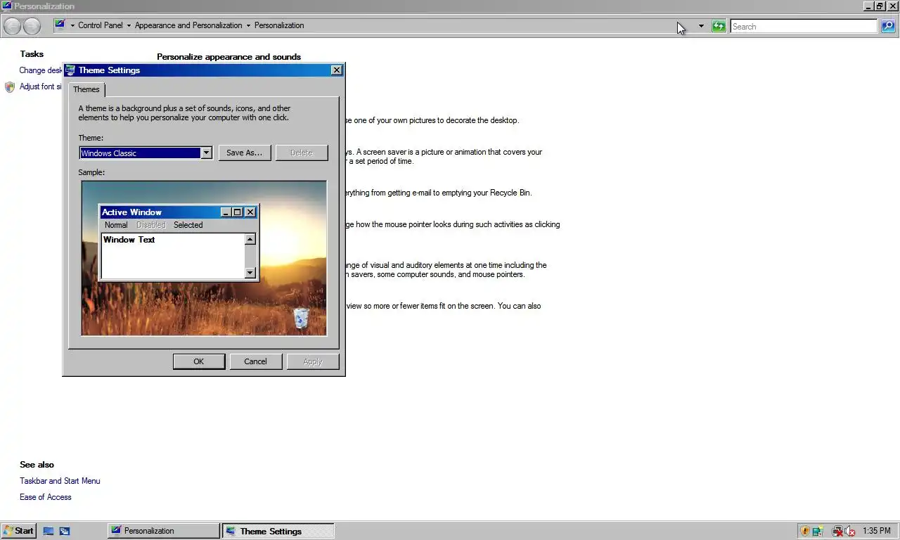This screenshot has height=540, width=900.
Task: Click the Search input field
Action: 804,27
